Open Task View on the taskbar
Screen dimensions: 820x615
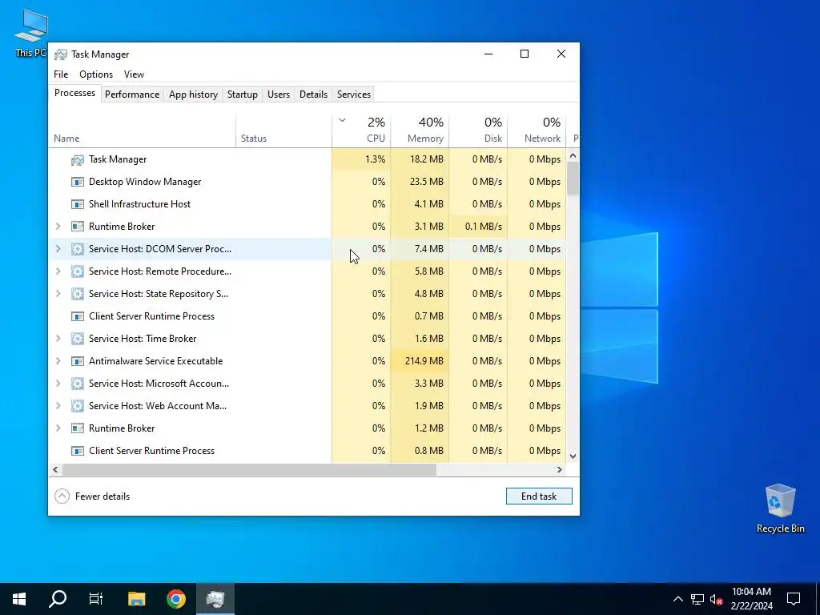click(x=96, y=599)
